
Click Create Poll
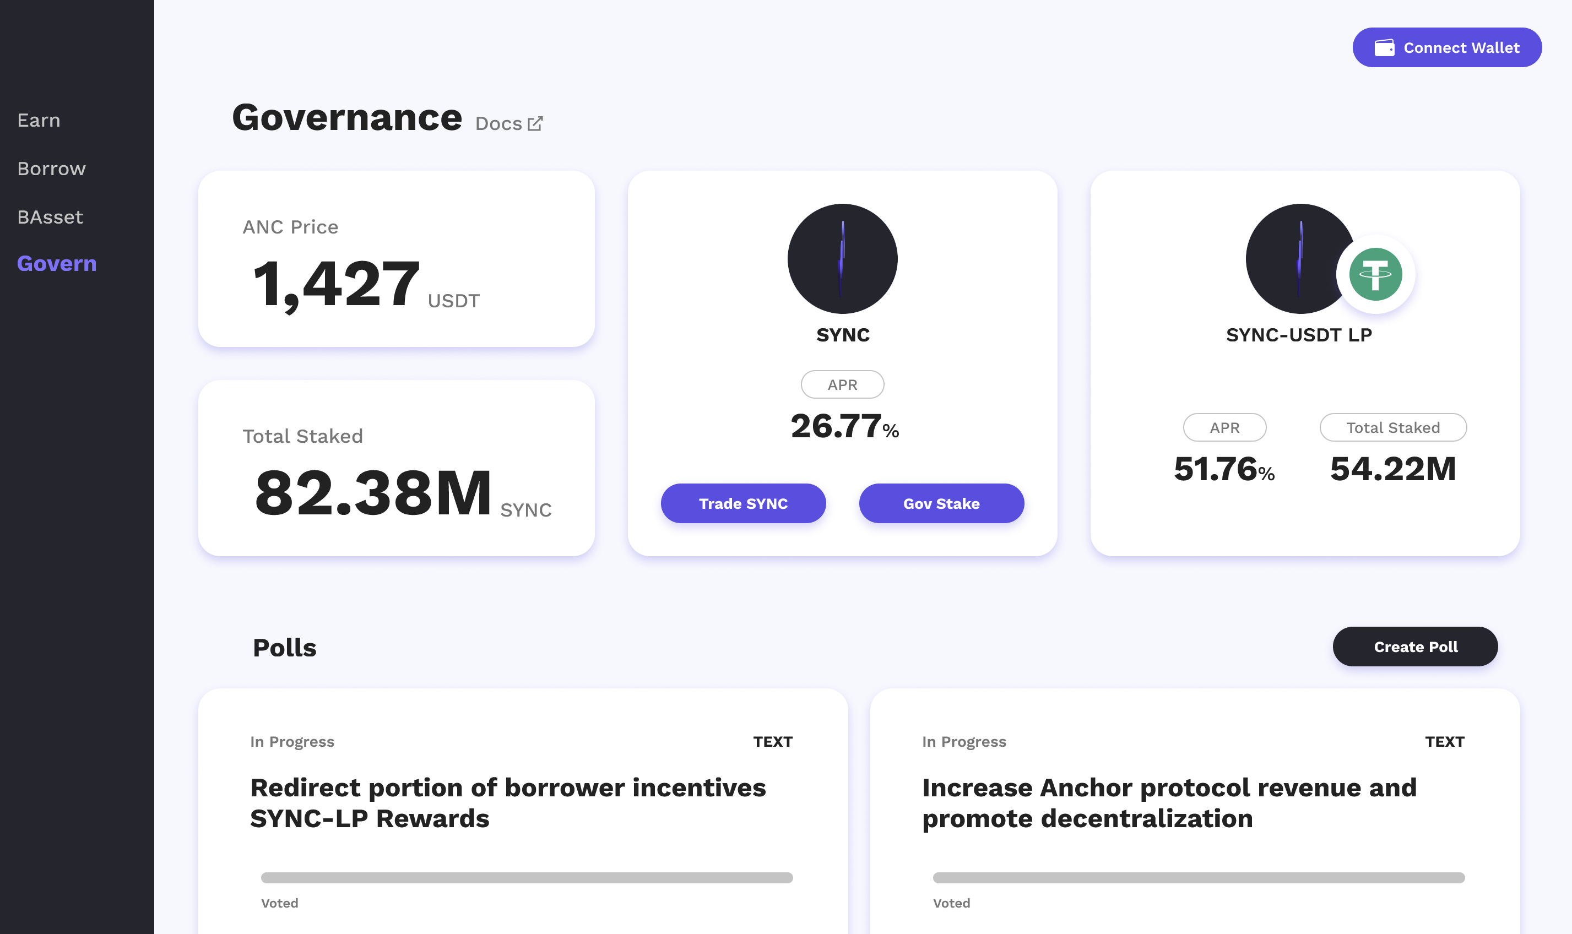[1414, 647]
